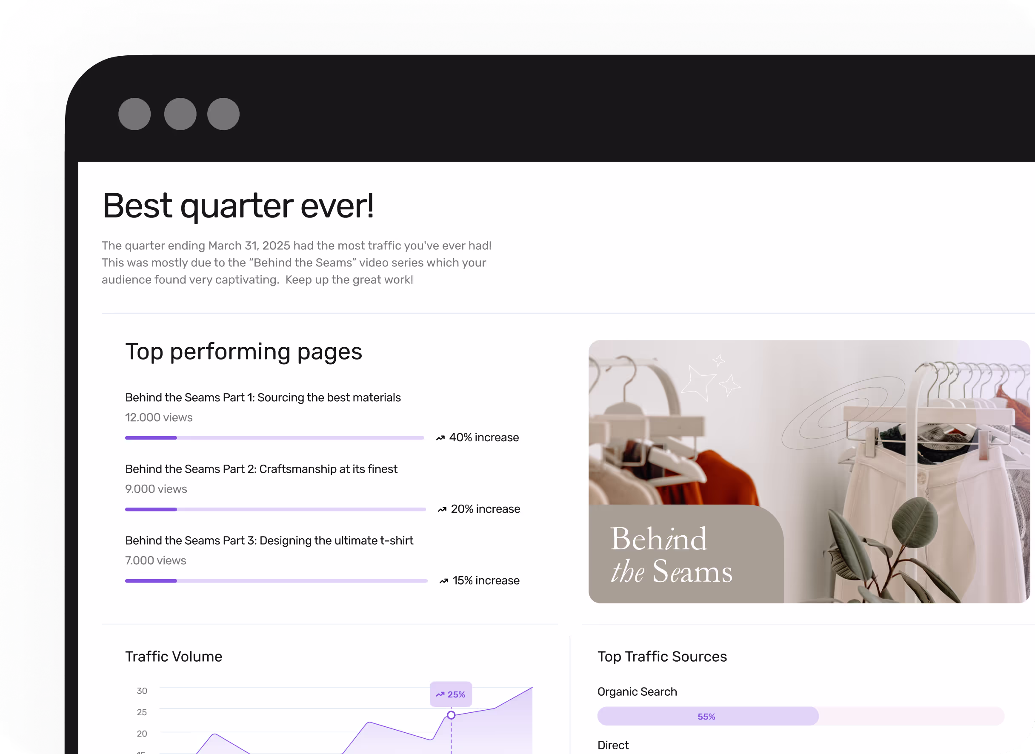
Task: Click the '15% increase' label
Action: pos(486,581)
